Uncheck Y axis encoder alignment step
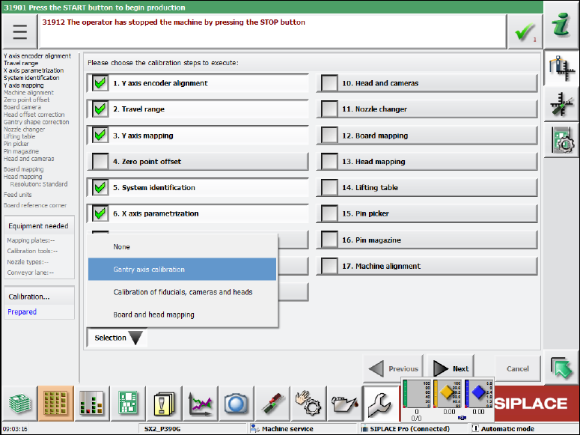This screenshot has height=435, width=580. [x=100, y=83]
